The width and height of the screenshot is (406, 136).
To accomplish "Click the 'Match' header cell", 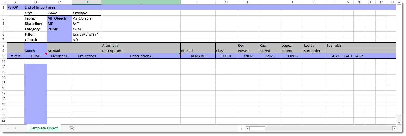I will click(x=36, y=51).
